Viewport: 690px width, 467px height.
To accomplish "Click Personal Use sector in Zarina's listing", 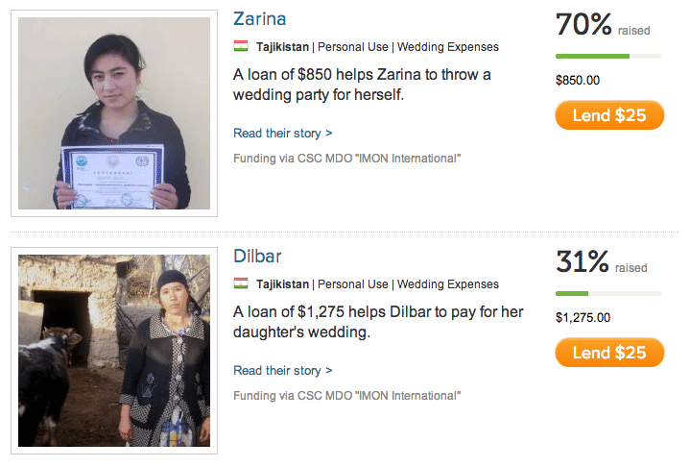I will tap(353, 47).
